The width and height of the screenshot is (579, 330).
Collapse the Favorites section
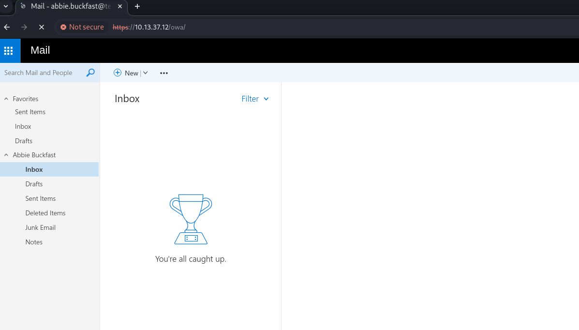pos(6,99)
